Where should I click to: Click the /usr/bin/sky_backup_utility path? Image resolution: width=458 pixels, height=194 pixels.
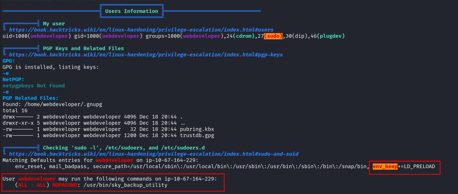click(x=125, y=185)
